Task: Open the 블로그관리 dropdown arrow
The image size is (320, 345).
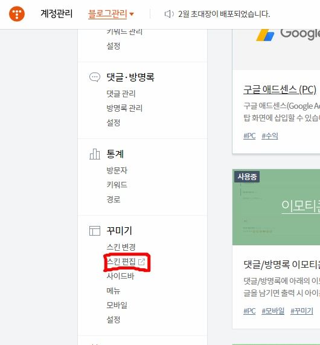Action: (x=132, y=15)
